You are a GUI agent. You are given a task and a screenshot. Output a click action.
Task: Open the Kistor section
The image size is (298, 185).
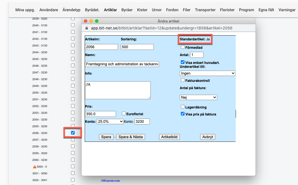tap(142, 10)
